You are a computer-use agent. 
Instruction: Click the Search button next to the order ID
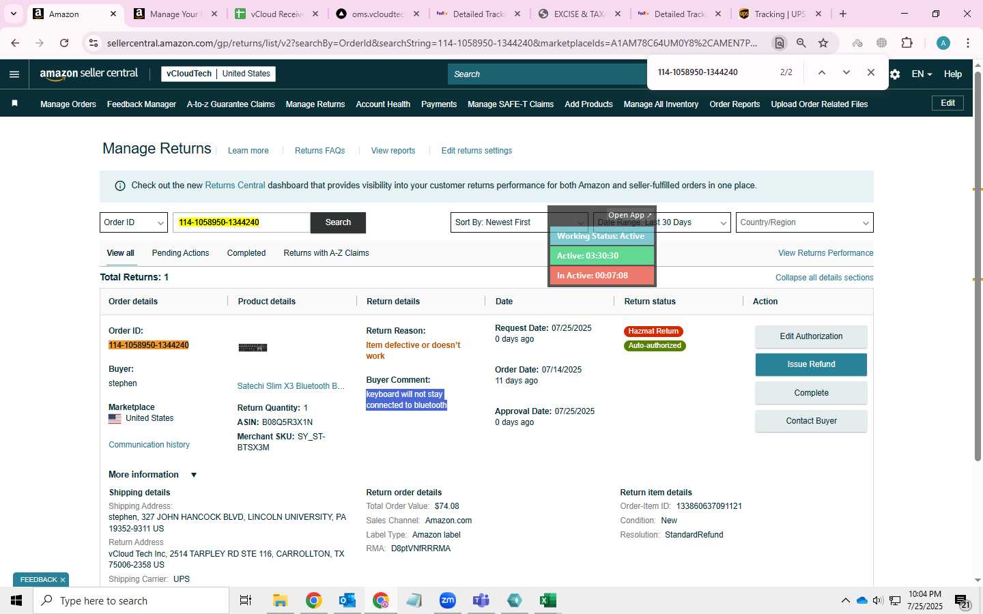[x=338, y=222]
